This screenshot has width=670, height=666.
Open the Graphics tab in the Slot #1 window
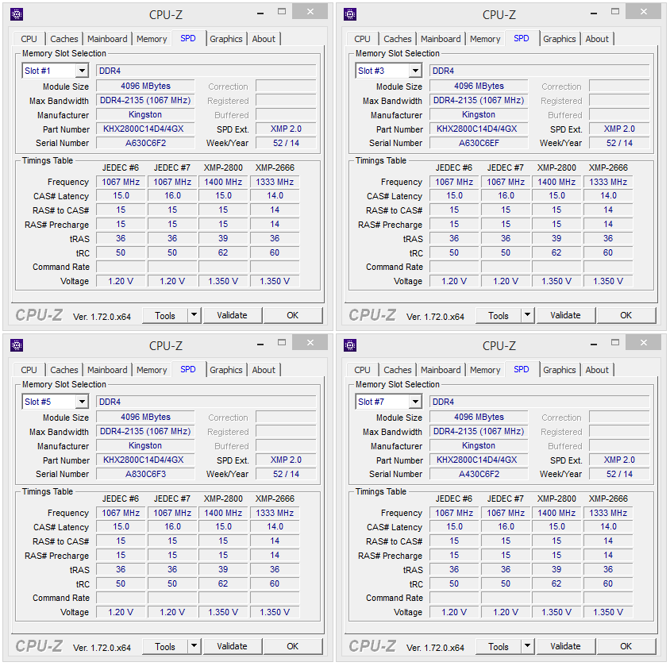click(226, 39)
